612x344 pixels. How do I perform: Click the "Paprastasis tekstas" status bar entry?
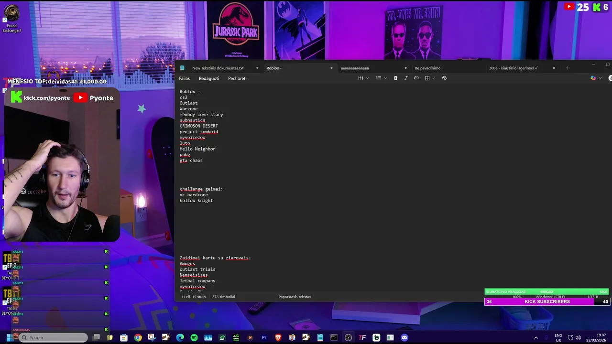(x=295, y=297)
